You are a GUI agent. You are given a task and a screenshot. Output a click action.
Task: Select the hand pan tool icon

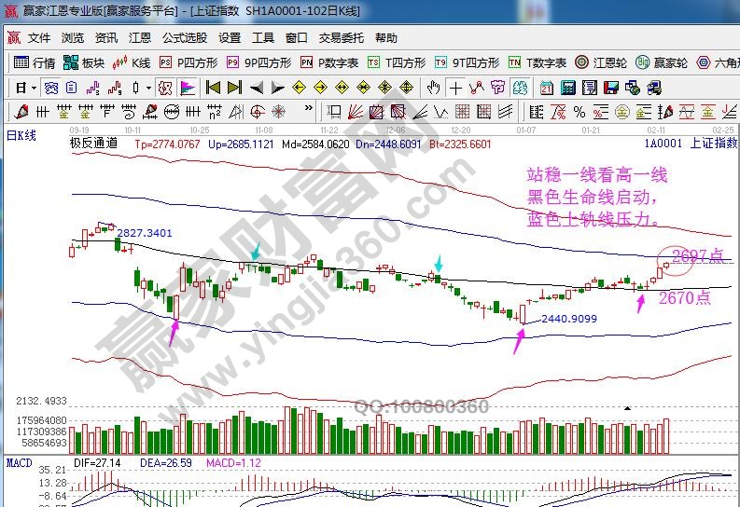tap(433, 88)
